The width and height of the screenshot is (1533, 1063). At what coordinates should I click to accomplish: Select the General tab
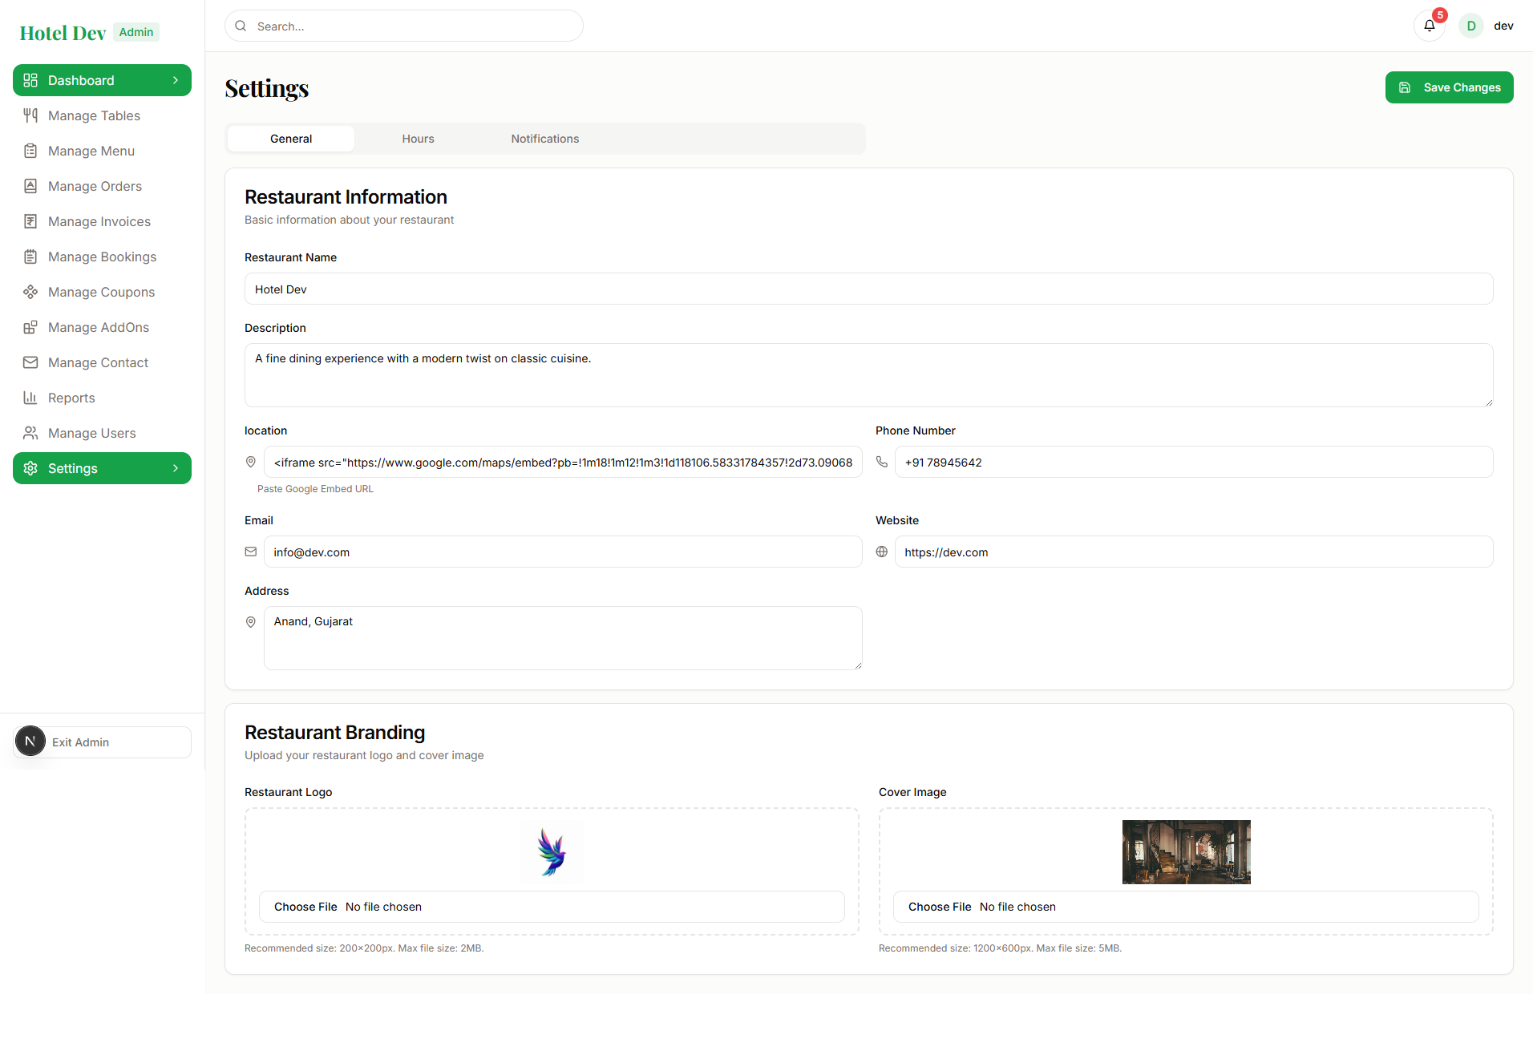click(291, 139)
